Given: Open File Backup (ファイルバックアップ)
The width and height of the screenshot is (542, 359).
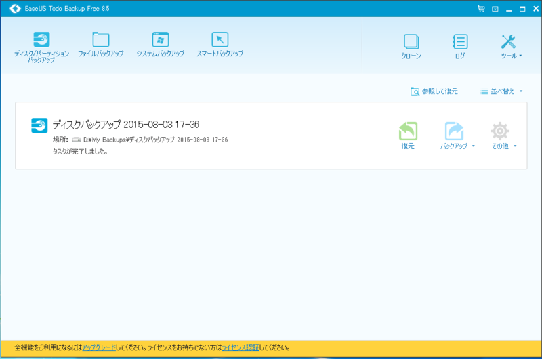Looking at the screenshot, I should point(100,44).
